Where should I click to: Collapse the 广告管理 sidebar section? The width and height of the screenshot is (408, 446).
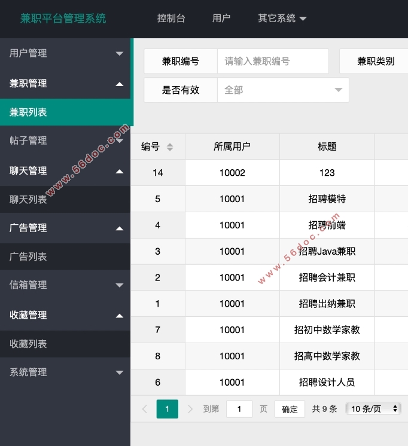[65, 228]
